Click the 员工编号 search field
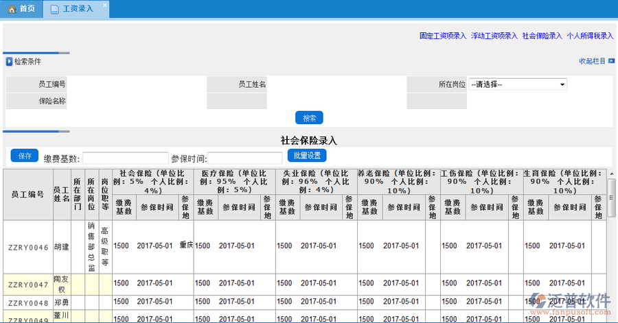The image size is (618, 323). pos(137,84)
